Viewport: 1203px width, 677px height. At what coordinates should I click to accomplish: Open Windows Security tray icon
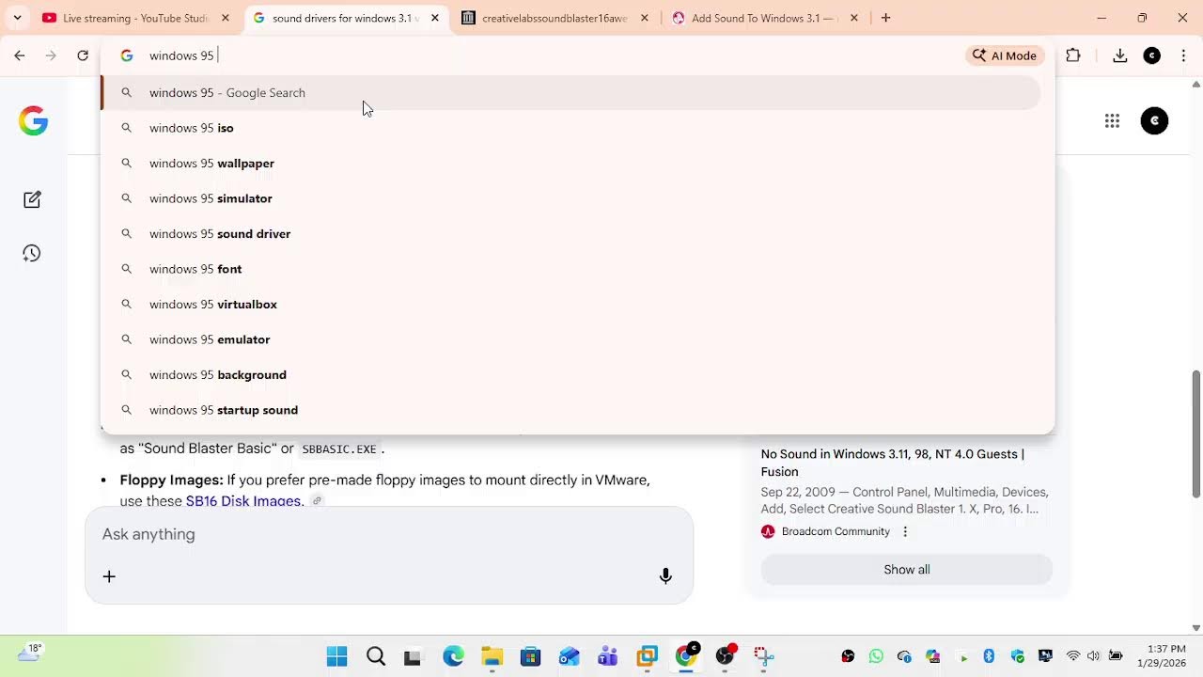point(1017,656)
